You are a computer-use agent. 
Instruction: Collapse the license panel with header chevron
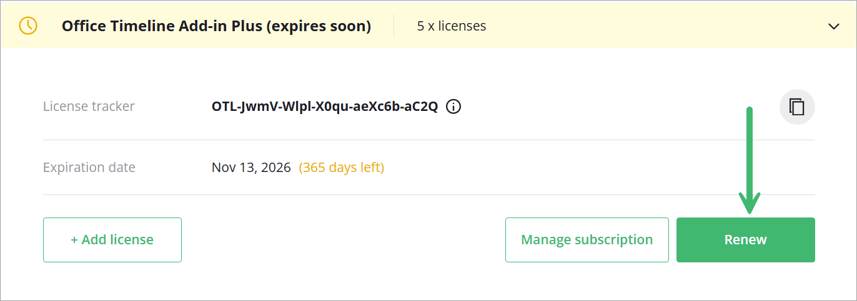[x=833, y=26]
